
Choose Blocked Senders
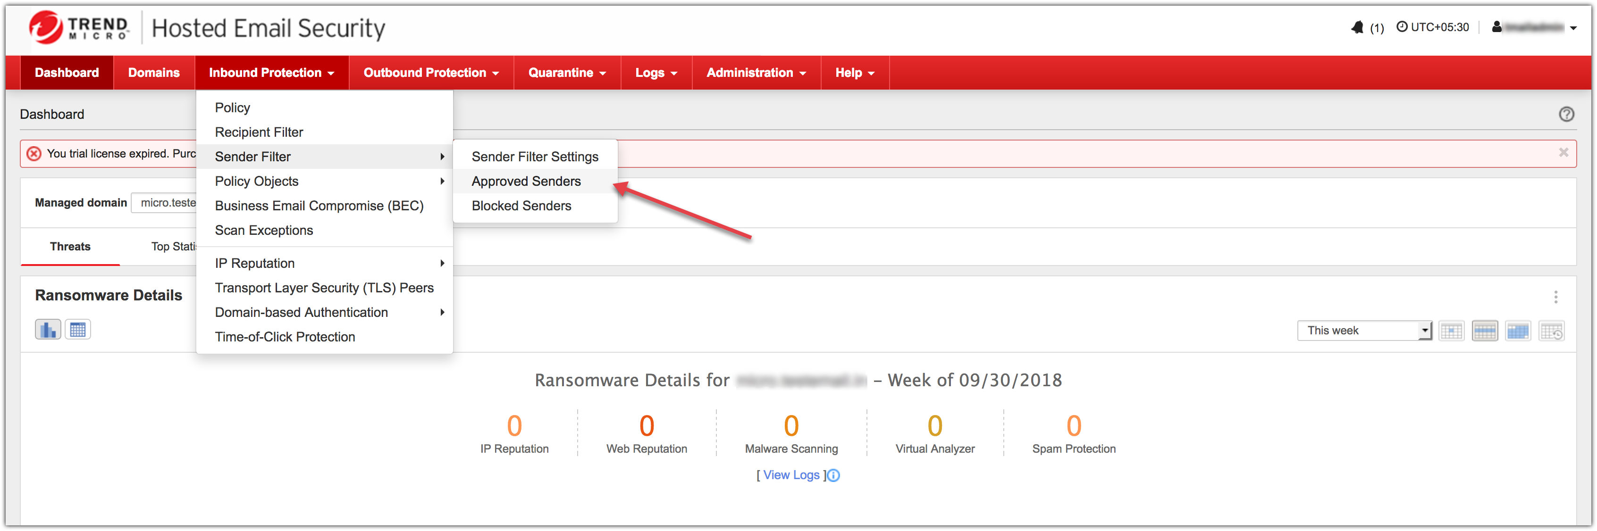[535, 206]
